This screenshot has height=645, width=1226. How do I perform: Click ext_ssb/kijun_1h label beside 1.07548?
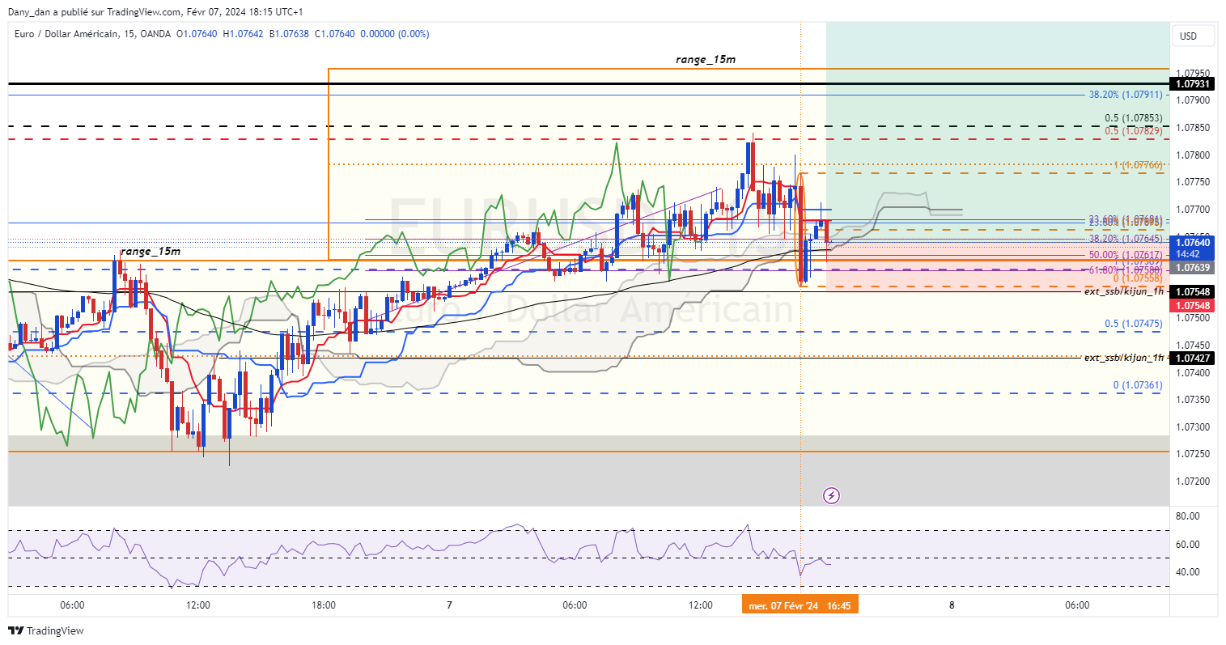click(1124, 291)
